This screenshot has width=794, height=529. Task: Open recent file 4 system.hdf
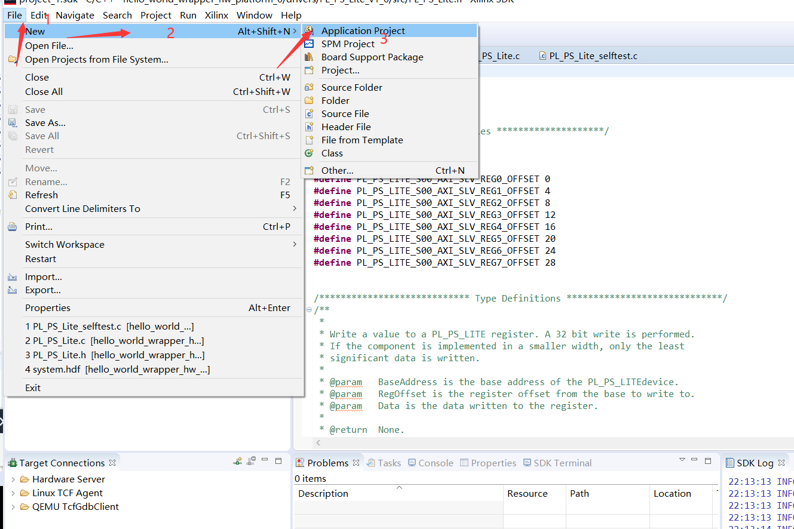click(154, 369)
